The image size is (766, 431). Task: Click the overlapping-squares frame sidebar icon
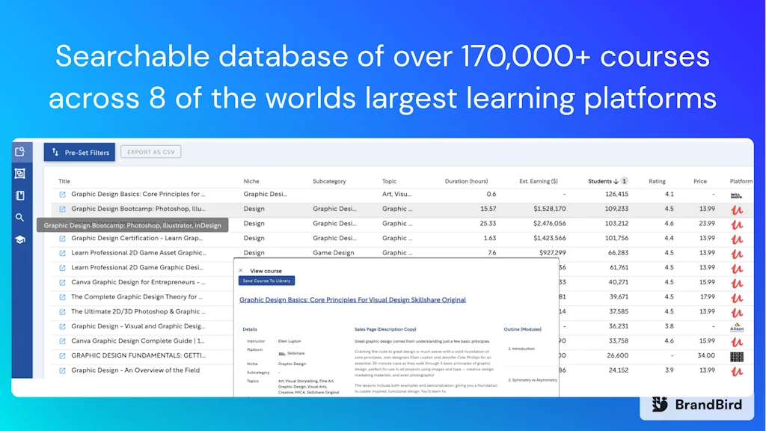tap(20, 174)
